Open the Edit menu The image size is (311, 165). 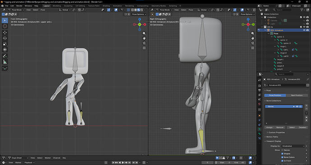click(x=12, y=6)
